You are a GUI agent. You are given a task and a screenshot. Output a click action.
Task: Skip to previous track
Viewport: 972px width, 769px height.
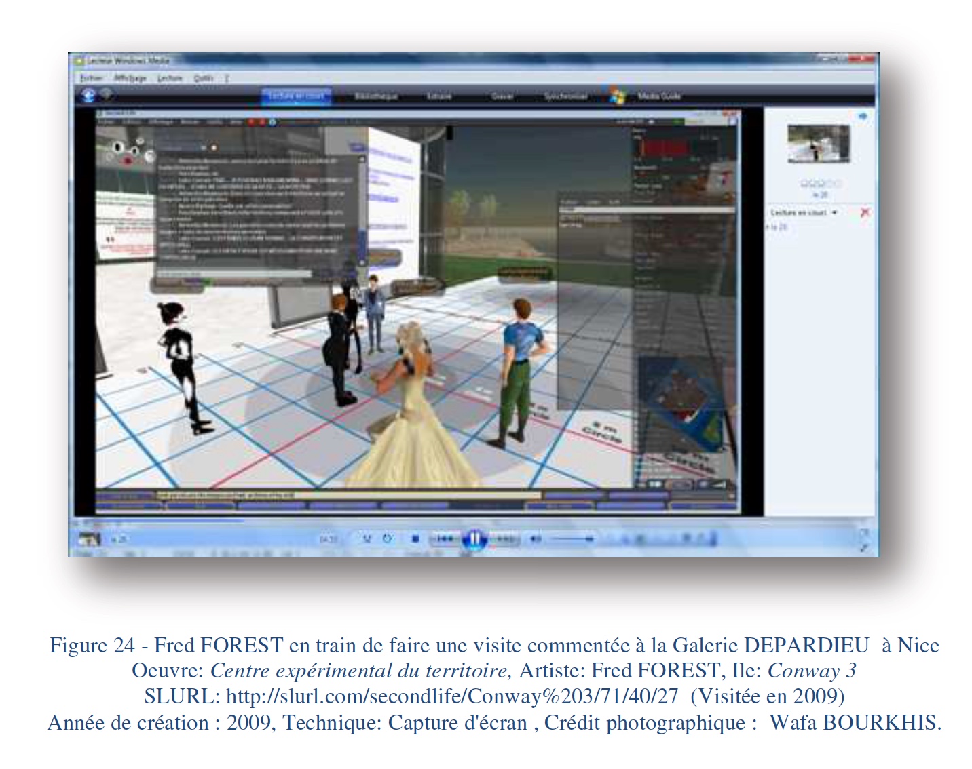pos(445,539)
